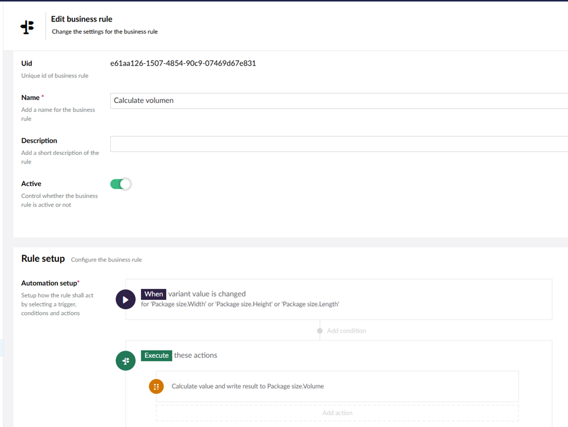
Task: Click the 'these actions' text
Action: point(196,356)
